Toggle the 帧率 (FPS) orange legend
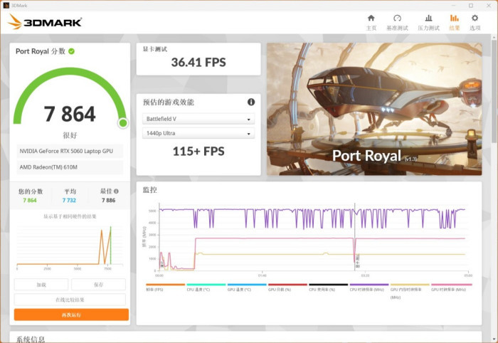The image size is (498, 343). click(x=165, y=287)
